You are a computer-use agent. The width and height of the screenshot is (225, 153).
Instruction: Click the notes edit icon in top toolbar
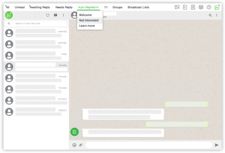point(185,7)
